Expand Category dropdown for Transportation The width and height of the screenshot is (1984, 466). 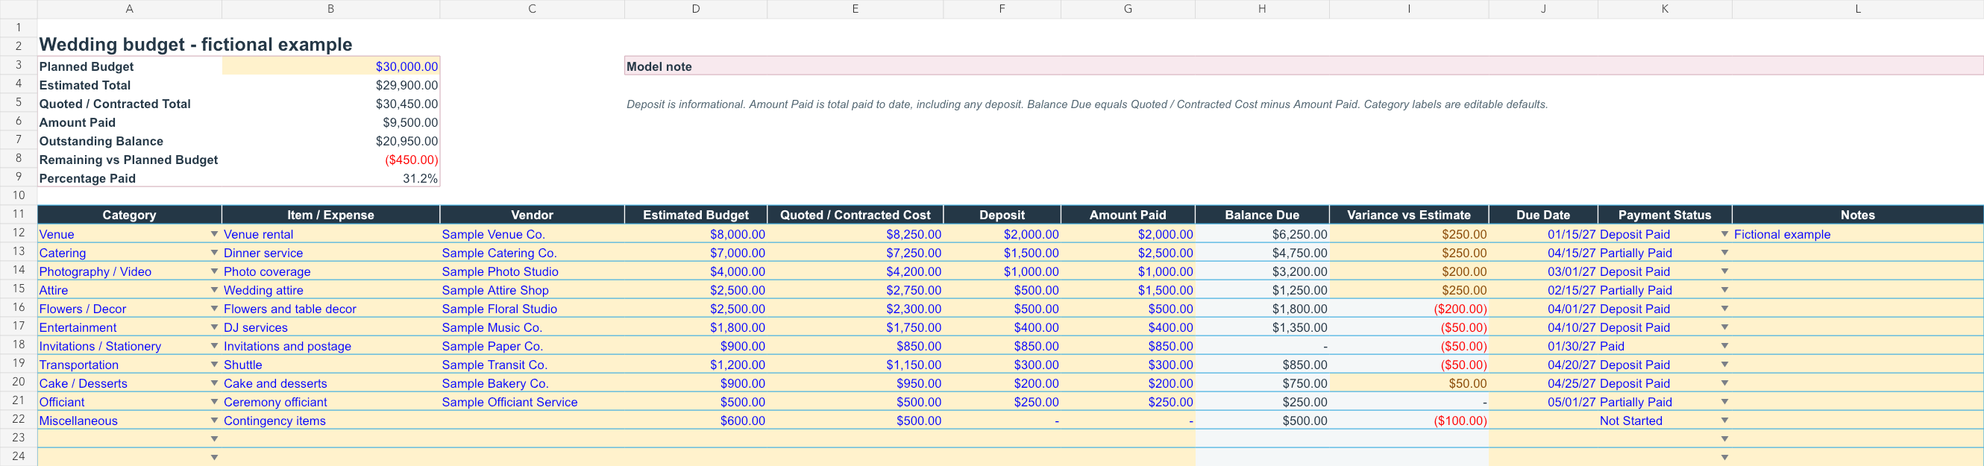coord(214,365)
